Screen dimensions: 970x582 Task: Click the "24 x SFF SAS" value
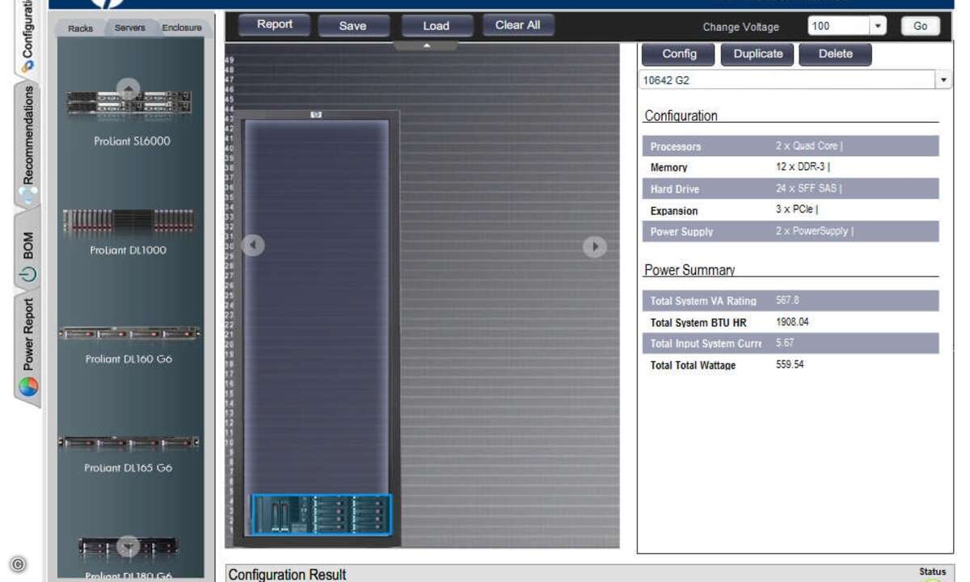point(808,188)
